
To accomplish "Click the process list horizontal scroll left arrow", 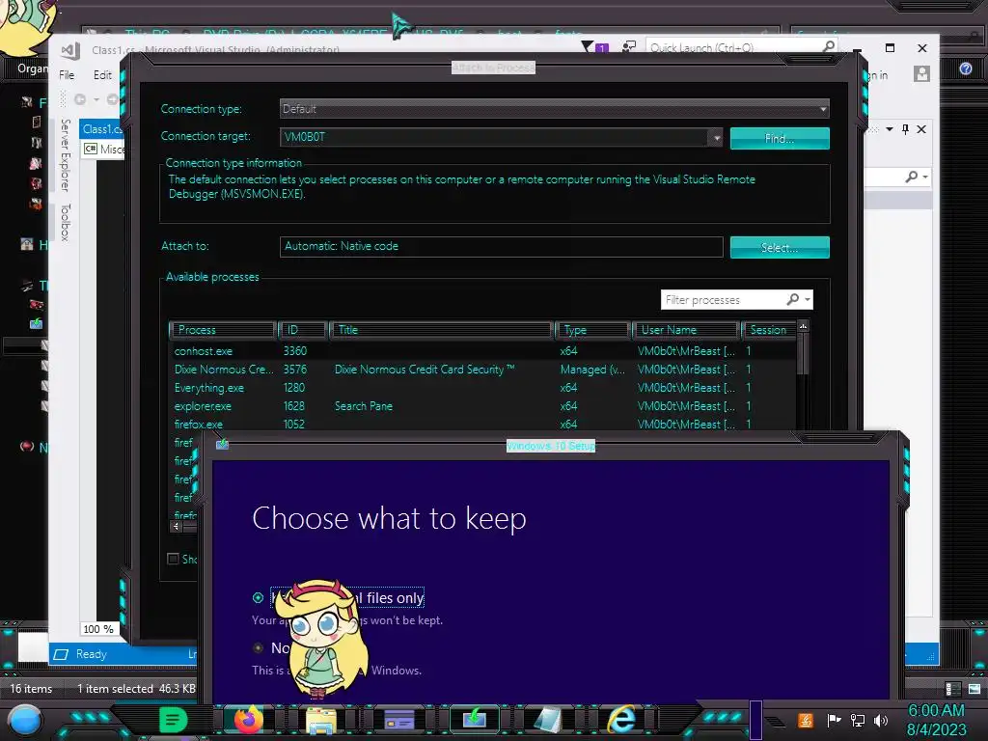I will 177,526.
